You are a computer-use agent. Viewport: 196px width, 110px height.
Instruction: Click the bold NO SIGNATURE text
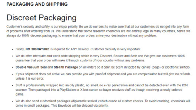(37, 49)
